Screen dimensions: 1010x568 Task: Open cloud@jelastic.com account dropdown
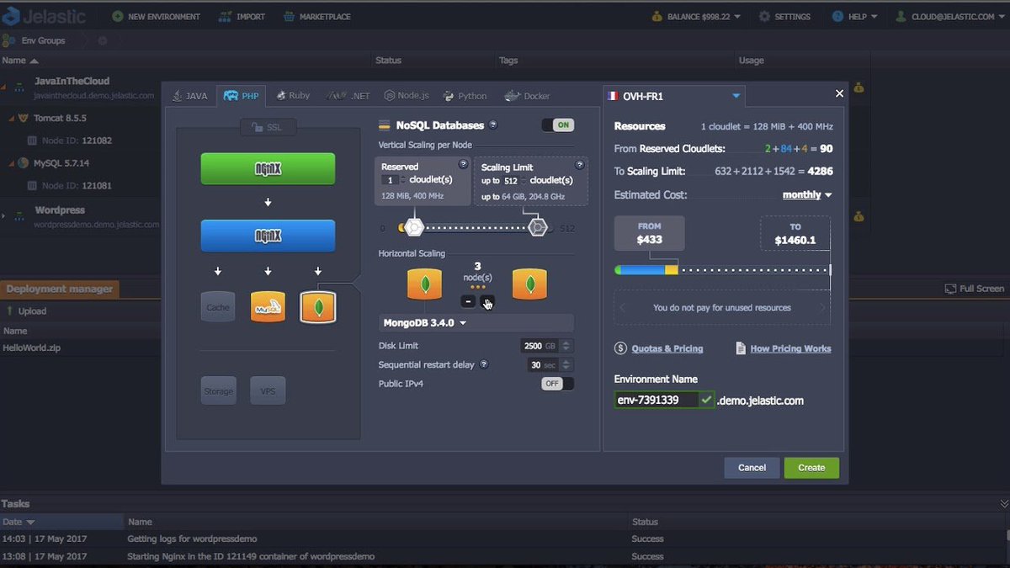coord(949,16)
